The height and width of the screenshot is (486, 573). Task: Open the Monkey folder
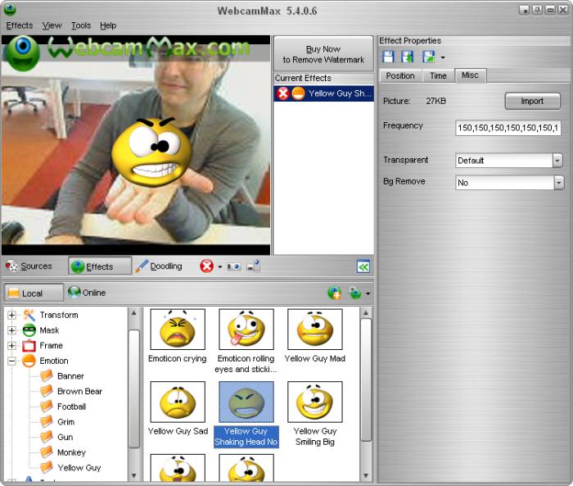tap(62, 452)
